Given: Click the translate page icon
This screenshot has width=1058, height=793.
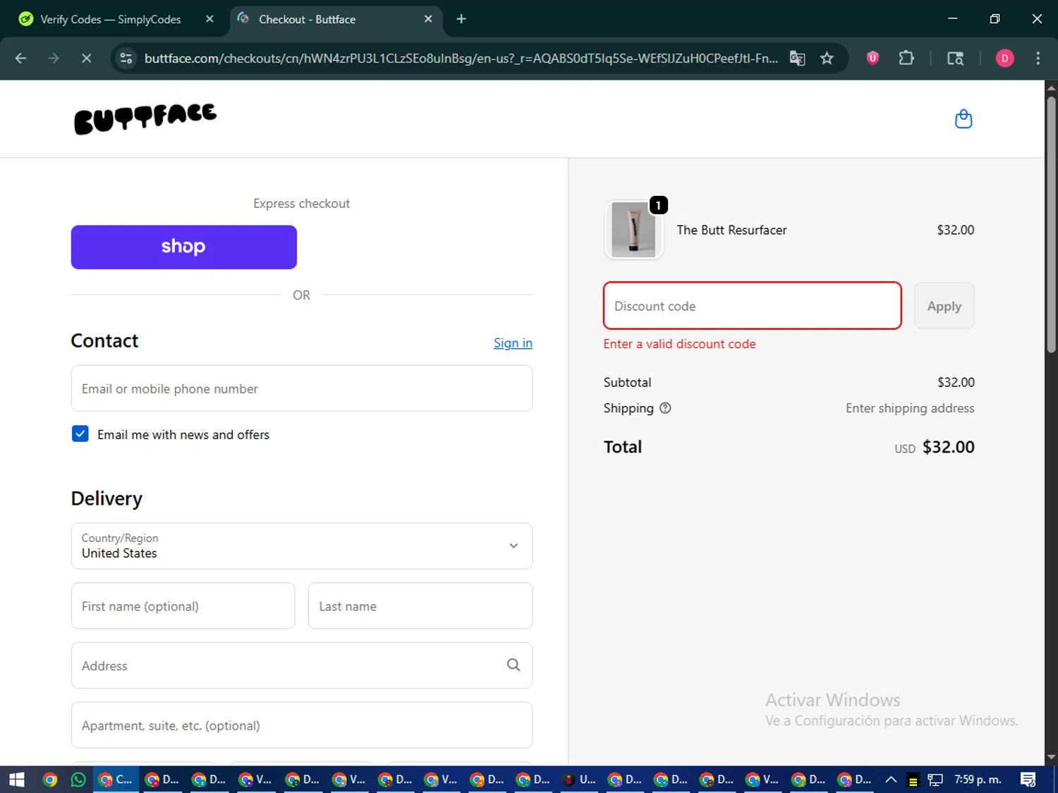Looking at the screenshot, I should coord(797,59).
